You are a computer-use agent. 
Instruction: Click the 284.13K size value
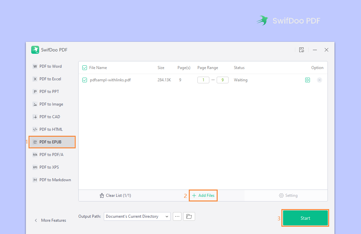pyautogui.click(x=164, y=80)
